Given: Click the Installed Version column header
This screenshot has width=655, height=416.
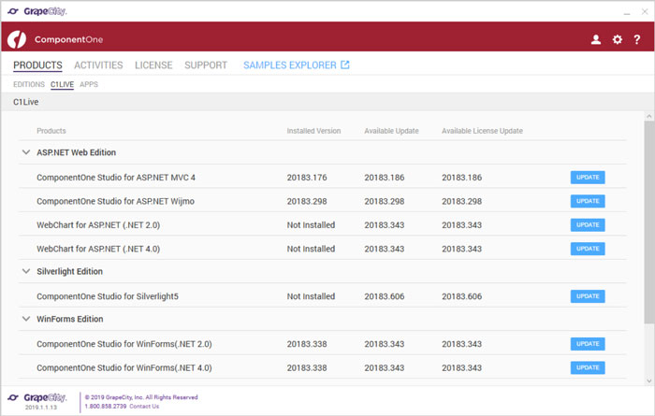Looking at the screenshot, I should 313,131.
